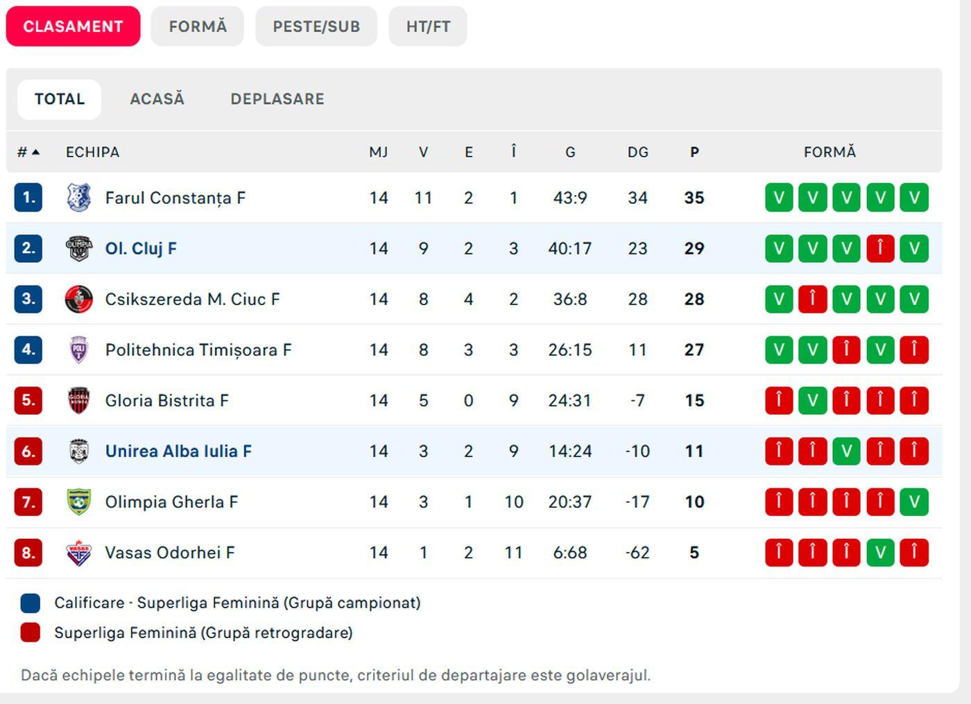Click the Gloria Bistrita F team crest
Screen dimensions: 971x704
pyautogui.click(x=78, y=400)
